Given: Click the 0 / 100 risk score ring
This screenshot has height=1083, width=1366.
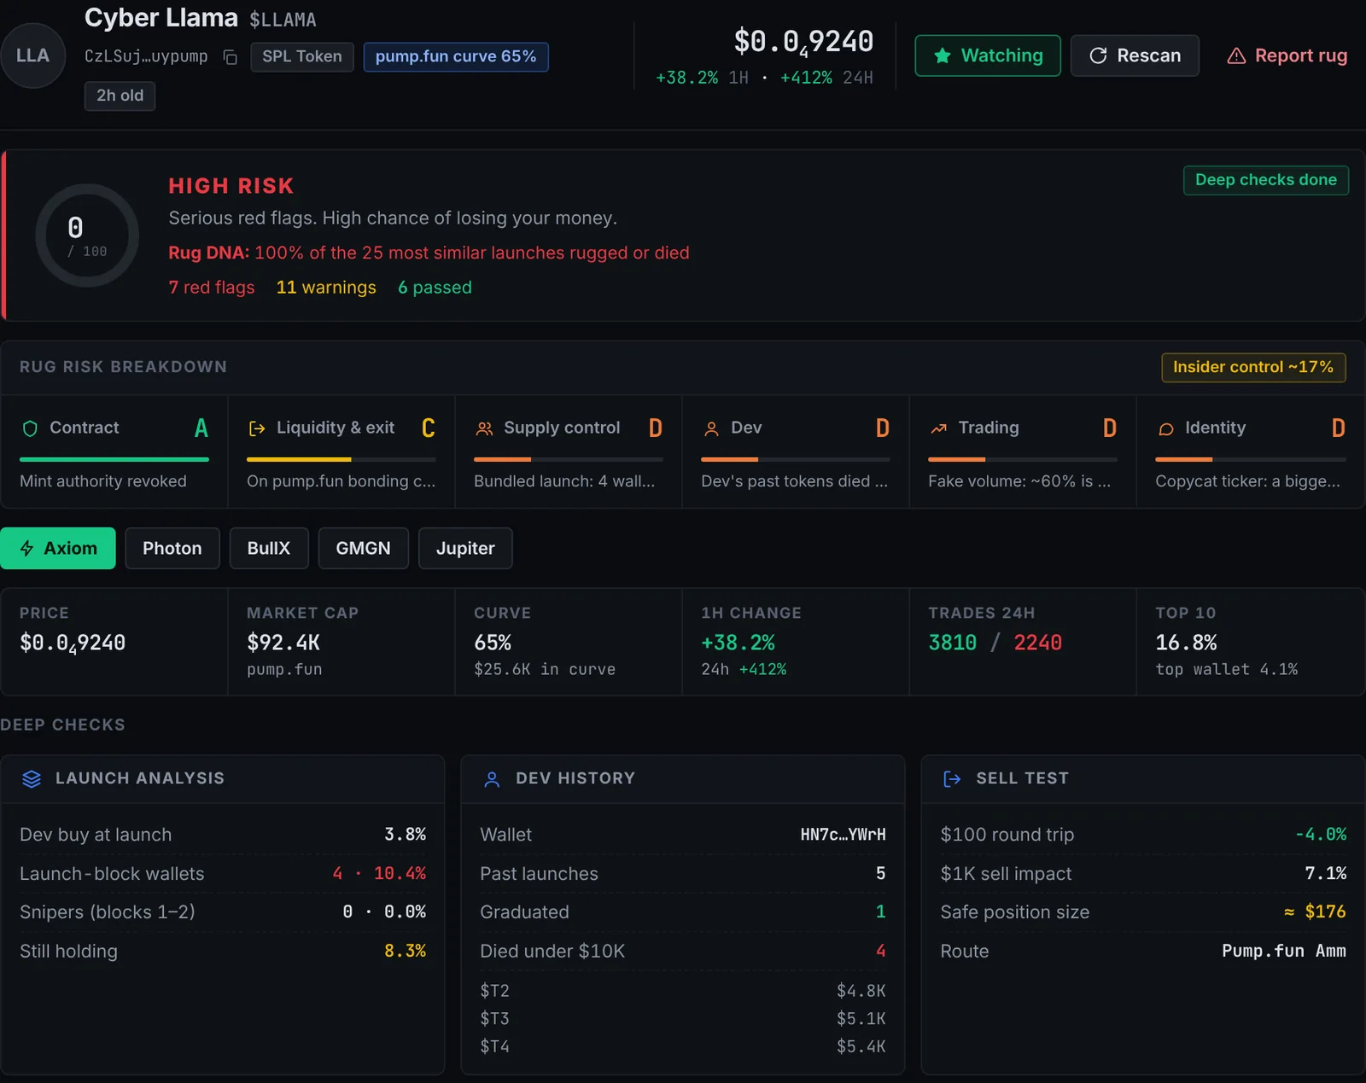Looking at the screenshot, I should click(87, 236).
